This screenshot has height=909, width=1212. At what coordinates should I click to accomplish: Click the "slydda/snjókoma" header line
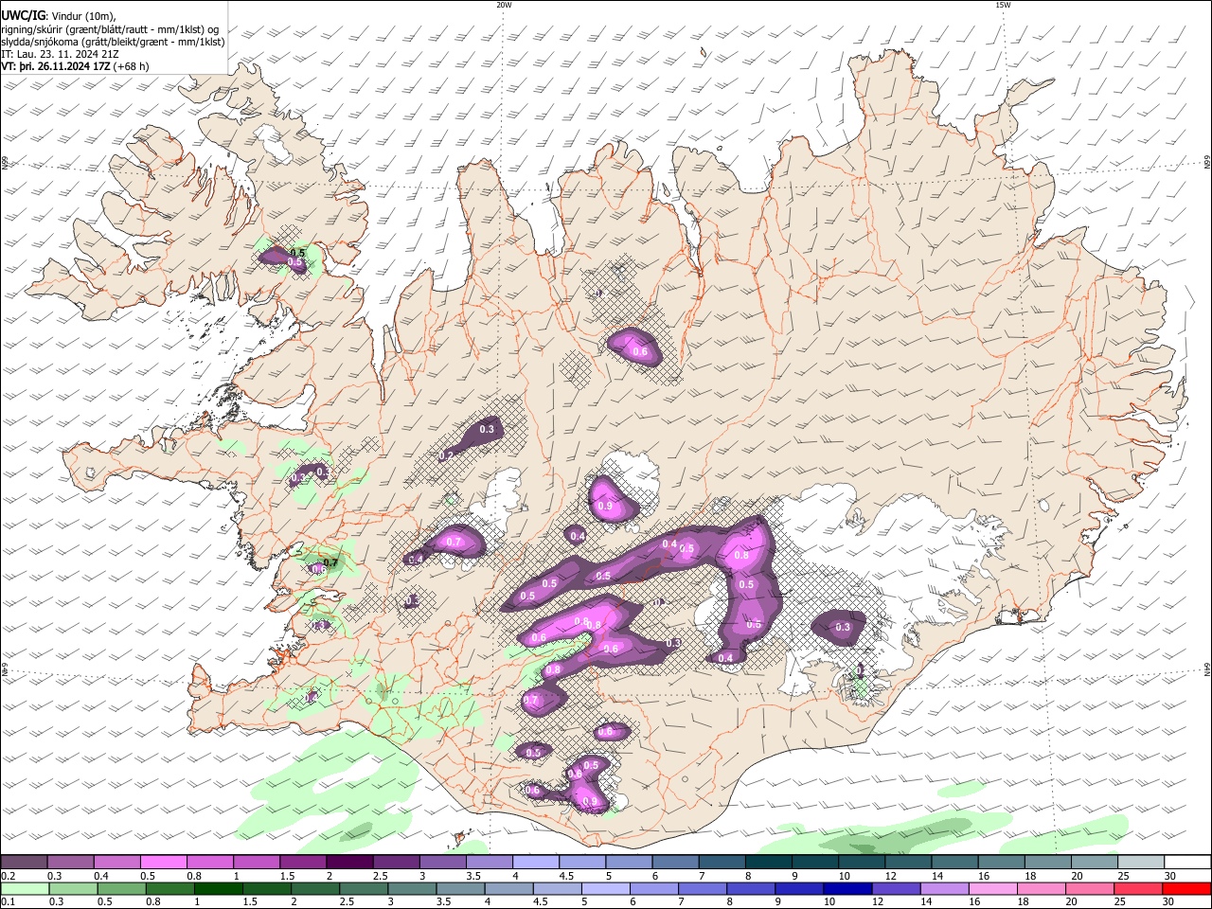[113, 42]
